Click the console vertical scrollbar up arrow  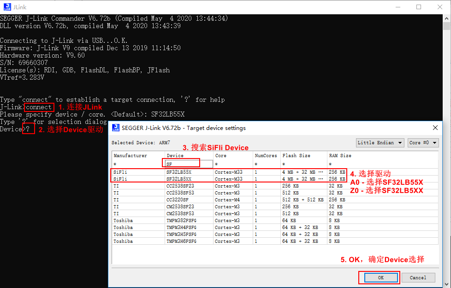[x=447, y=18]
